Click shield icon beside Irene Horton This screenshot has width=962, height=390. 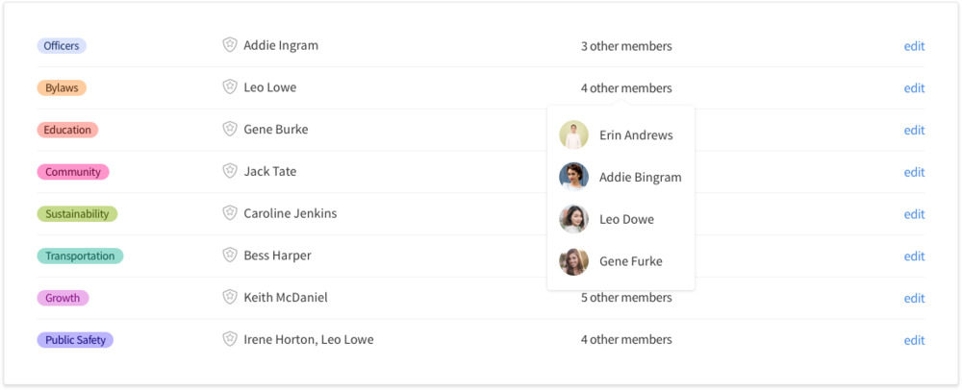(x=229, y=339)
